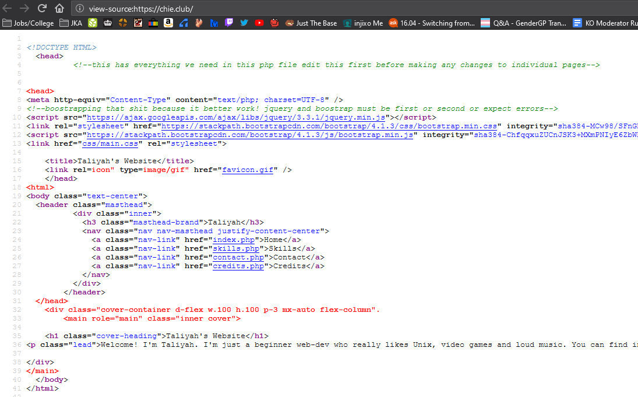Follow the skills.php link in source
This screenshot has width=638, height=397.
pos(236,248)
